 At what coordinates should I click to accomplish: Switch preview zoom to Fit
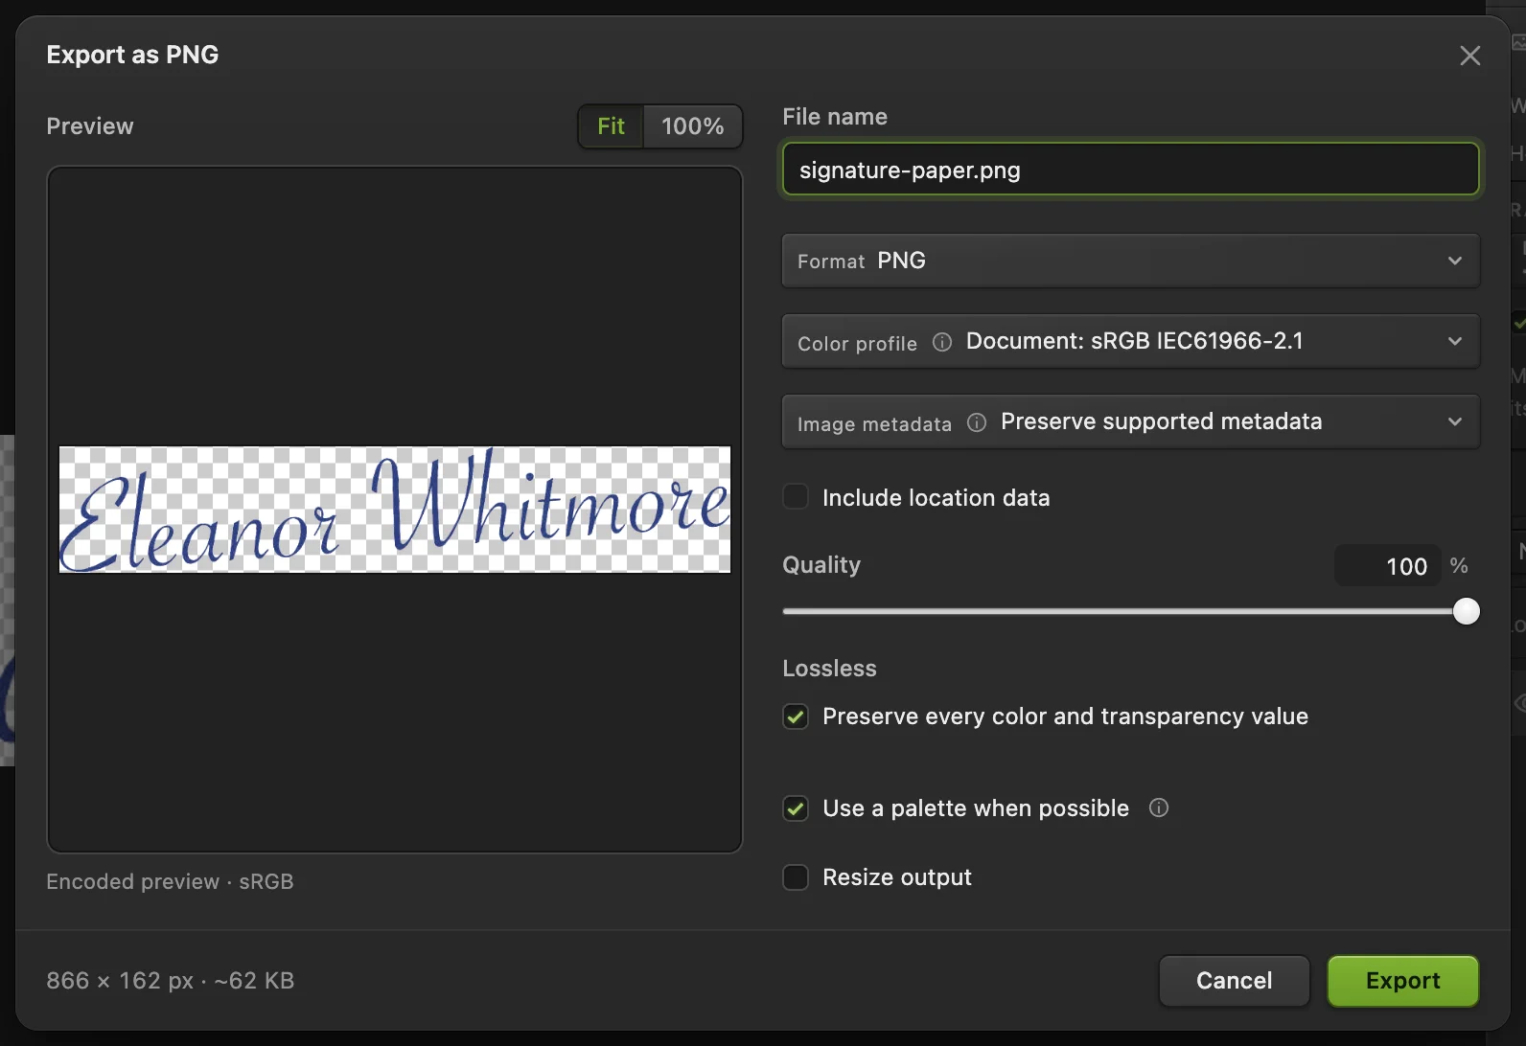tap(611, 126)
